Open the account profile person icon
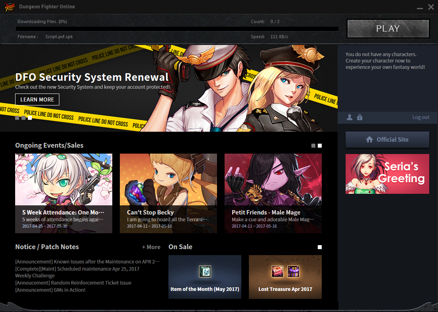Viewport: 438px width, 312px height. click(x=350, y=117)
